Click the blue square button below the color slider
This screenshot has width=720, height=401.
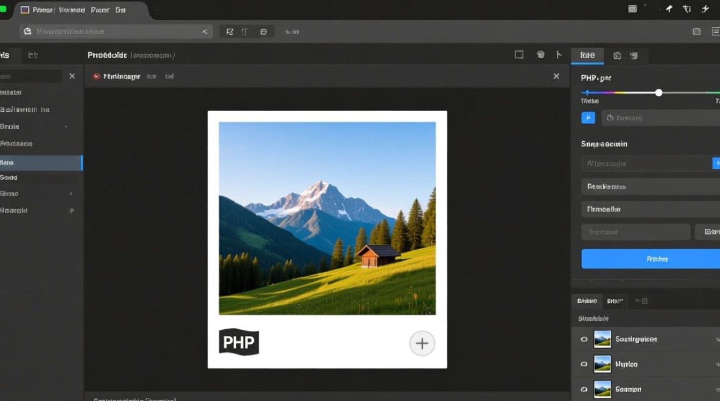(588, 118)
